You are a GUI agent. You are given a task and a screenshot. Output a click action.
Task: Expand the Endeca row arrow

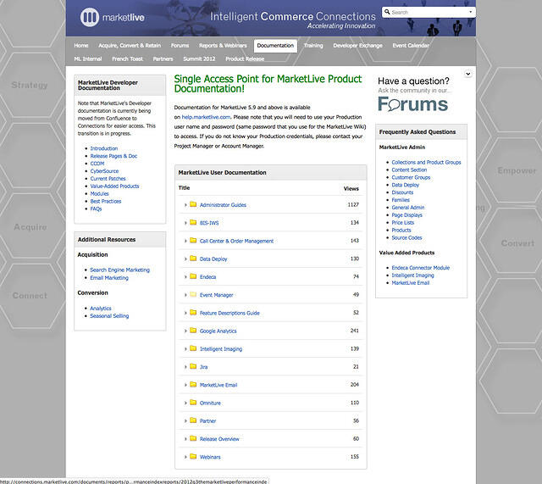pyautogui.click(x=185, y=277)
